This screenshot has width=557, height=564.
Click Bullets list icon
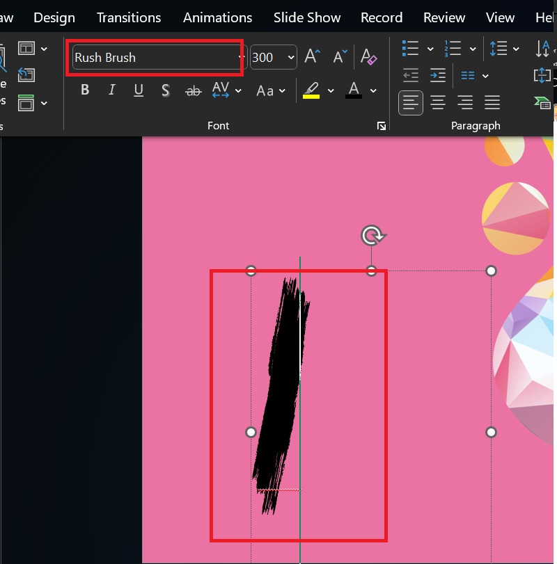(x=411, y=48)
